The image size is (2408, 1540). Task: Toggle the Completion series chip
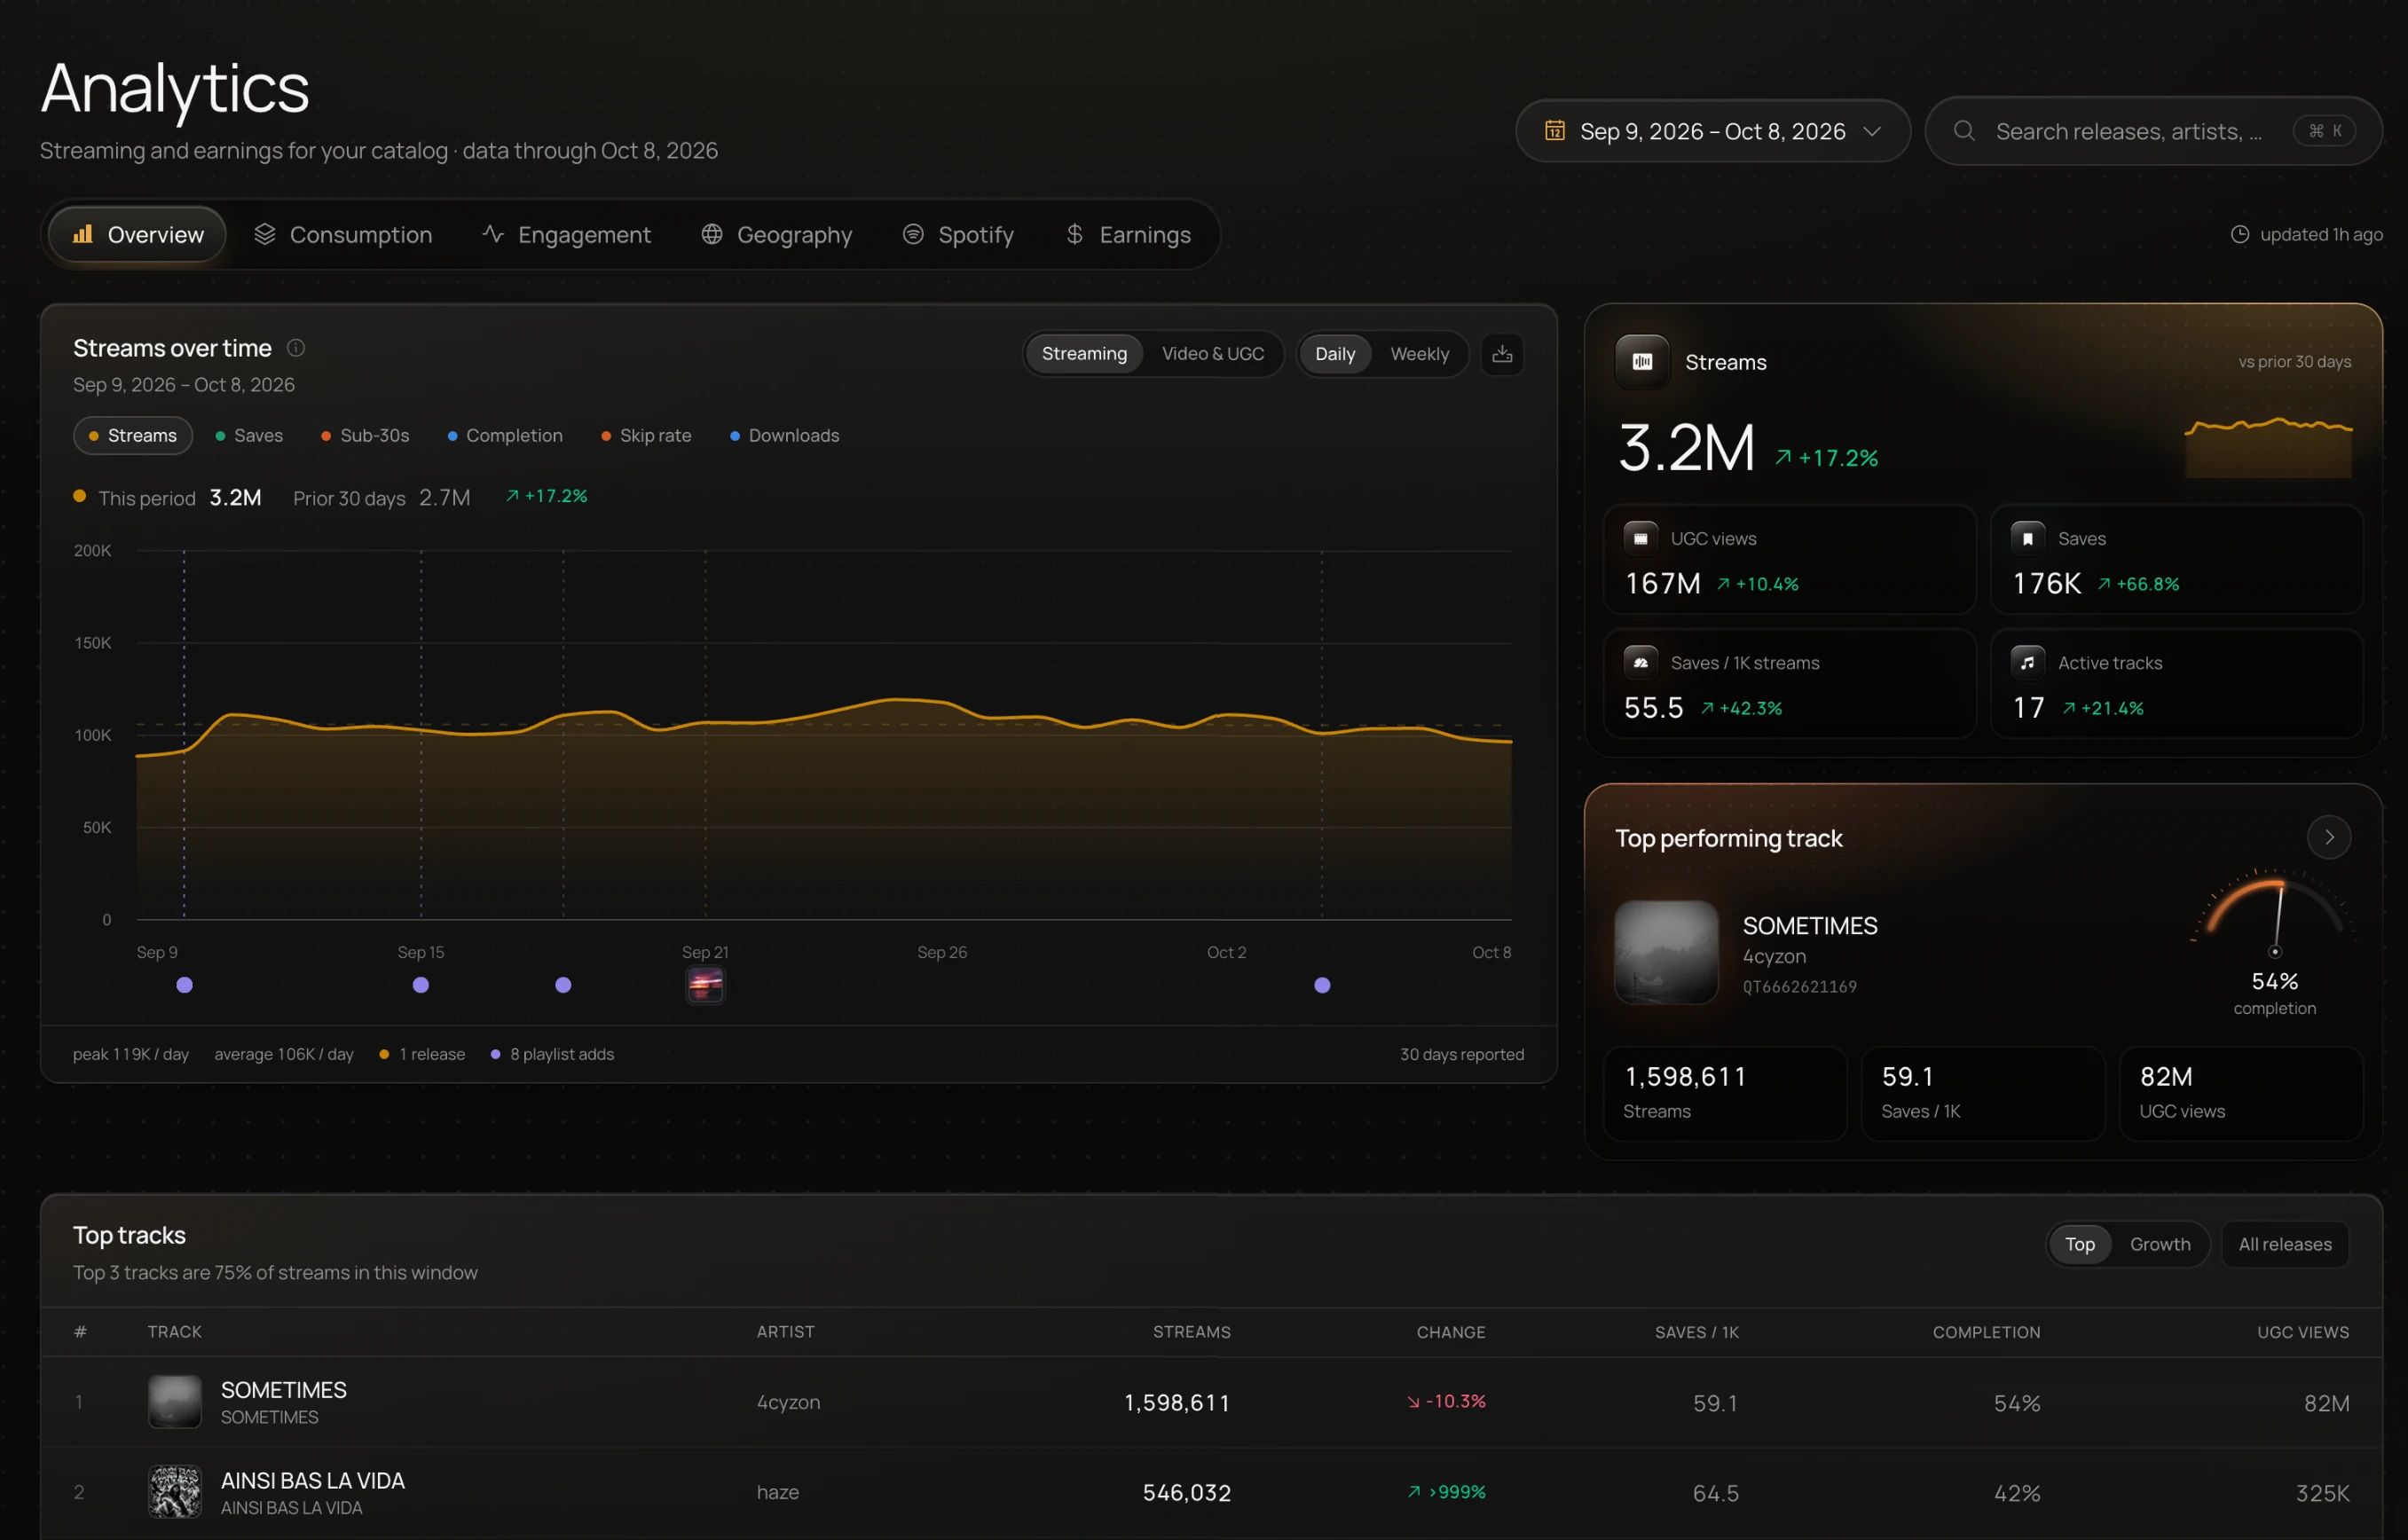[505, 436]
